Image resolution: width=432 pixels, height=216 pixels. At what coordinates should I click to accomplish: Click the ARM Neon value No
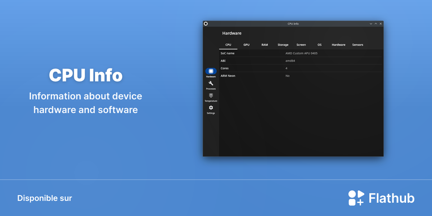coord(287,76)
